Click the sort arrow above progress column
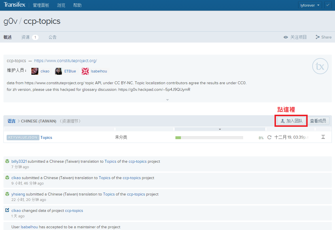 [x=220, y=129]
